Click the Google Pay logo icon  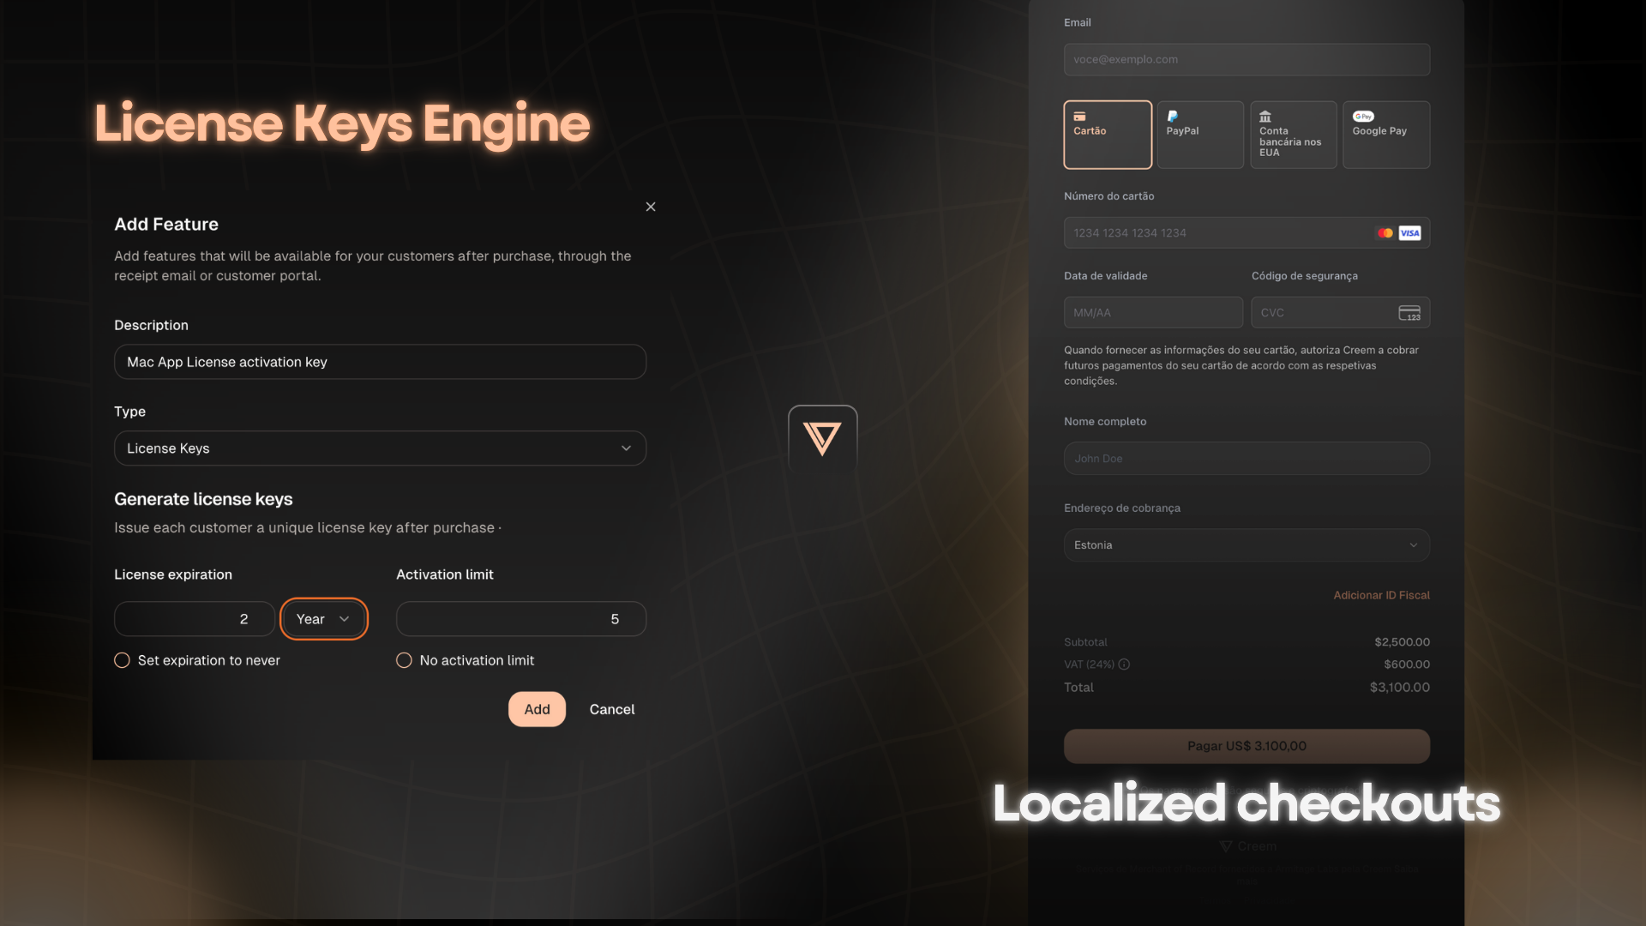pyautogui.click(x=1363, y=117)
